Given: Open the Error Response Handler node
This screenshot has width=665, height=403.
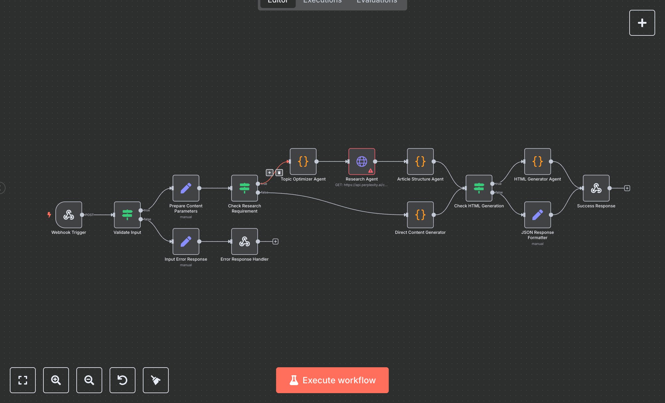Looking at the screenshot, I should [244, 242].
